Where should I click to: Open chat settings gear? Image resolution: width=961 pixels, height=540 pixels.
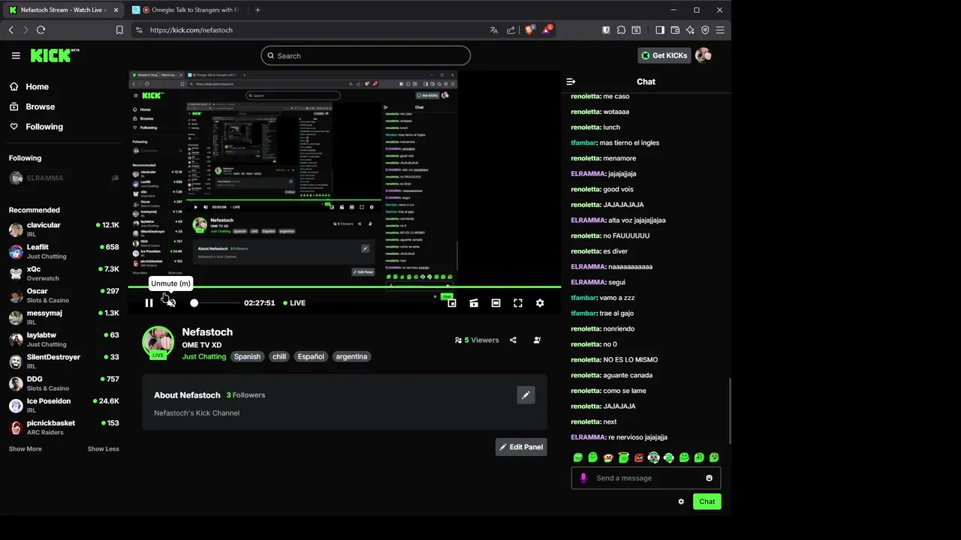coord(681,502)
